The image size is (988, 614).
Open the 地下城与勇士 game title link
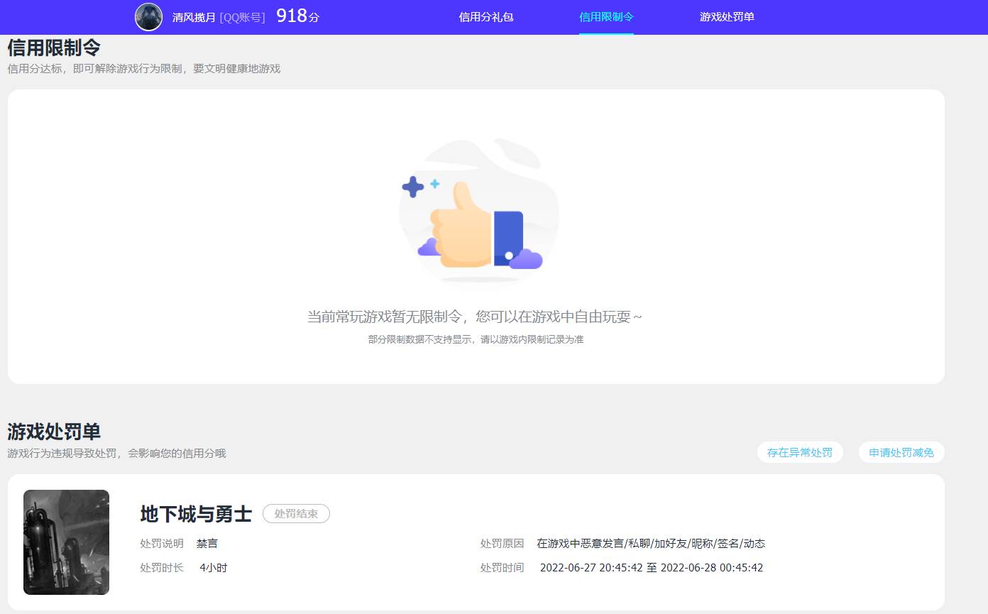click(x=195, y=515)
